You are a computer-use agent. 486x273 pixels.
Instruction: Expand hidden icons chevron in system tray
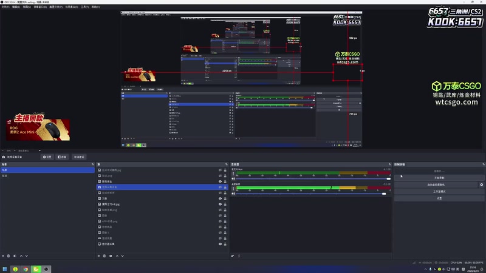[x=426, y=269]
